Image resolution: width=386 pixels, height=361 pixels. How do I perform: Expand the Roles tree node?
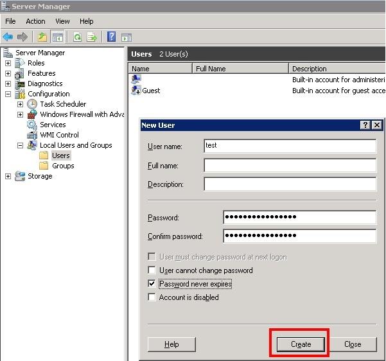8,63
